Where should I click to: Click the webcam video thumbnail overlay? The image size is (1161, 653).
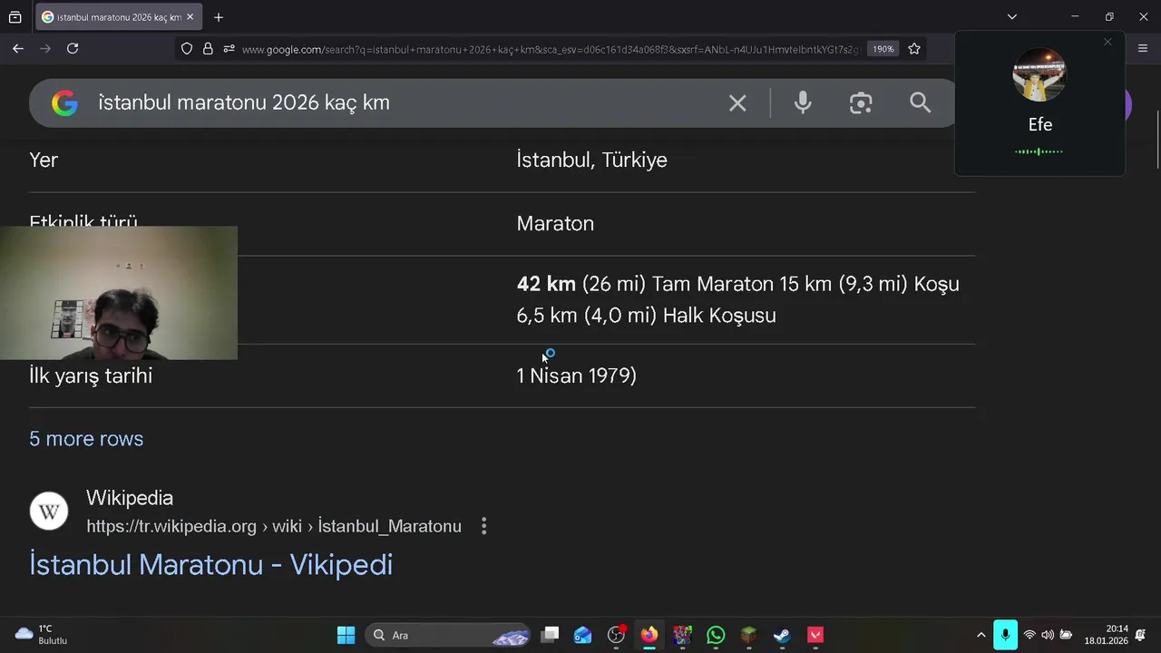[x=119, y=293]
